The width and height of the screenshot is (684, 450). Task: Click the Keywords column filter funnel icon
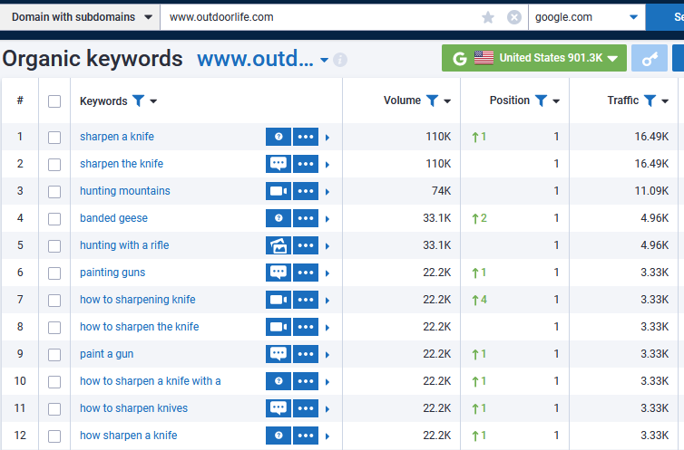[138, 101]
